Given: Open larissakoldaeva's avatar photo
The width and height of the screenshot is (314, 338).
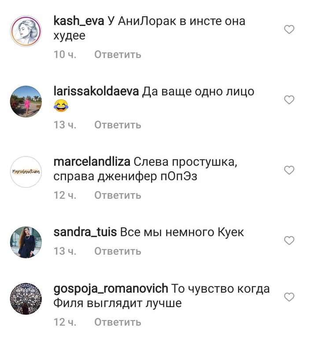Looking at the screenshot, I should [x=26, y=102].
